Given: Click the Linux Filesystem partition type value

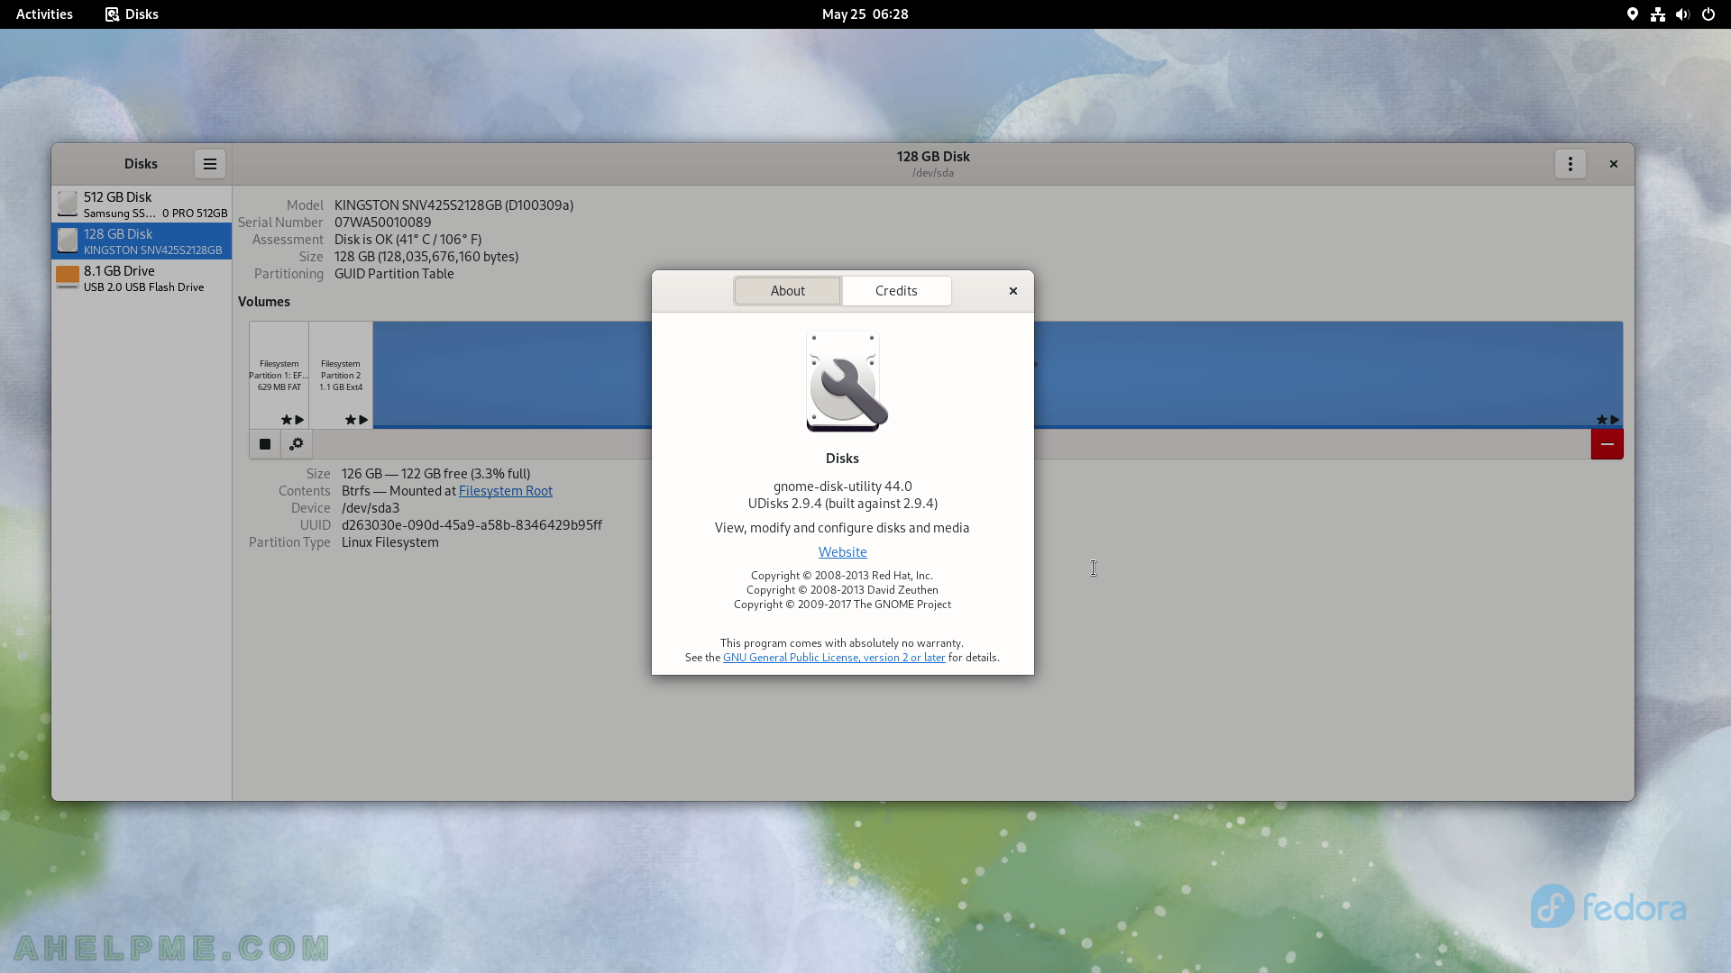Looking at the screenshot, I should [390, 542].
